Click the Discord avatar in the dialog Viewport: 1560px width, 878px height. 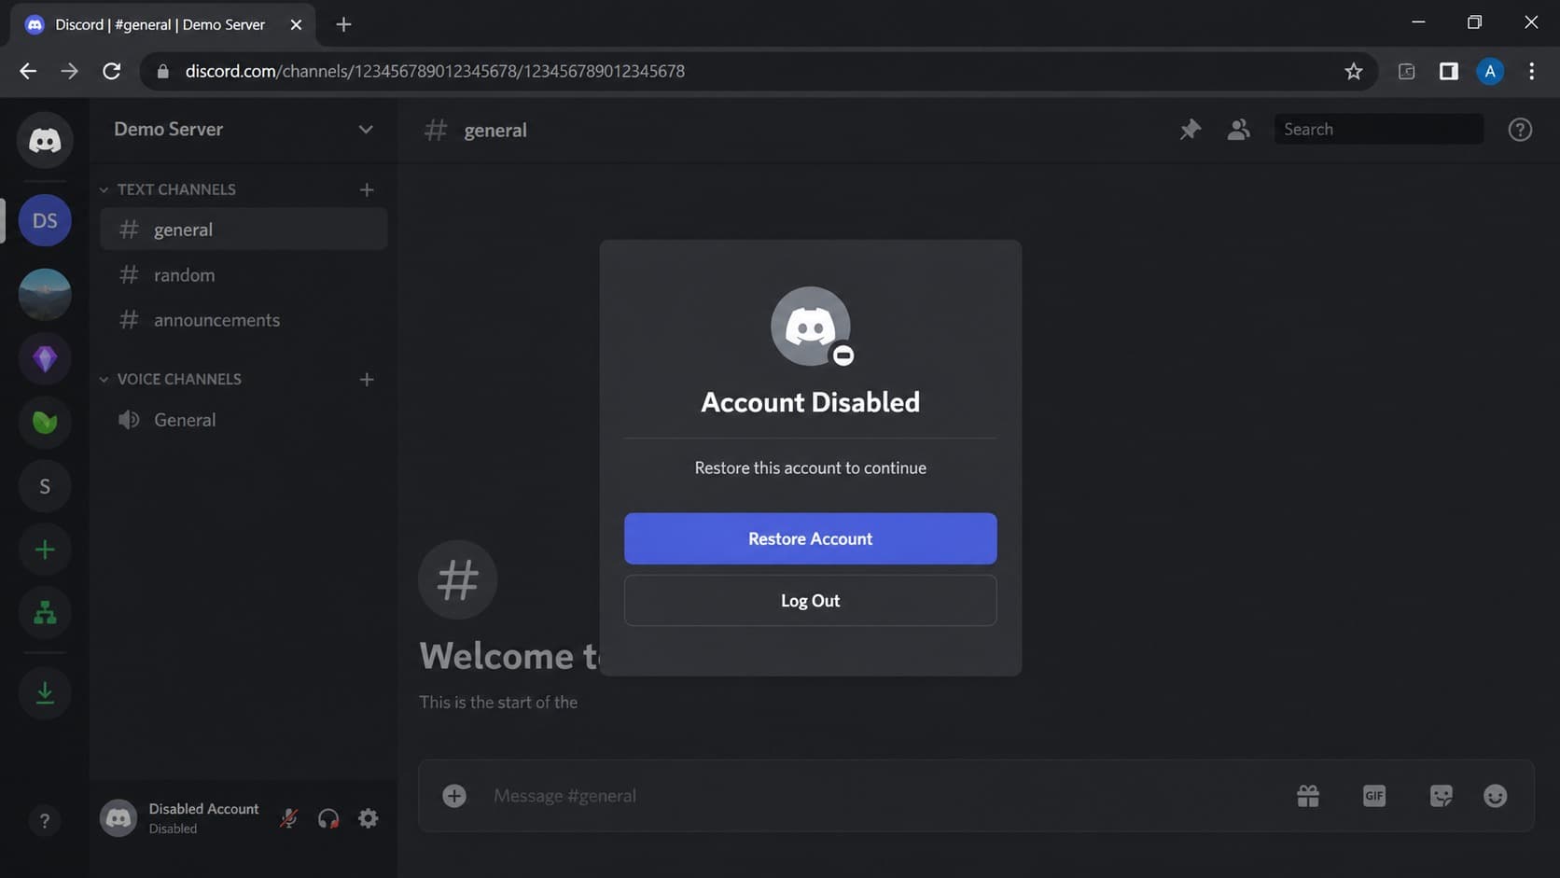coord(811,326)
